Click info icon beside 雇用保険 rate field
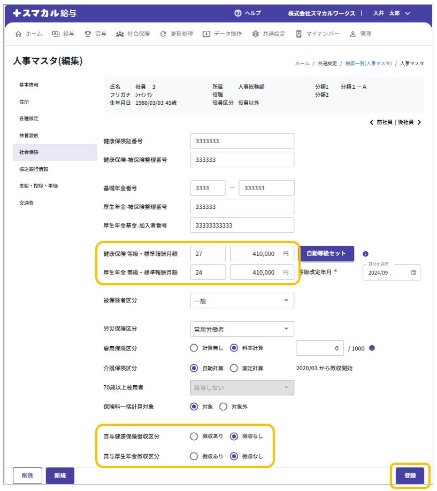The height and width of the screenshot is (491, 437). pos(372,348)
